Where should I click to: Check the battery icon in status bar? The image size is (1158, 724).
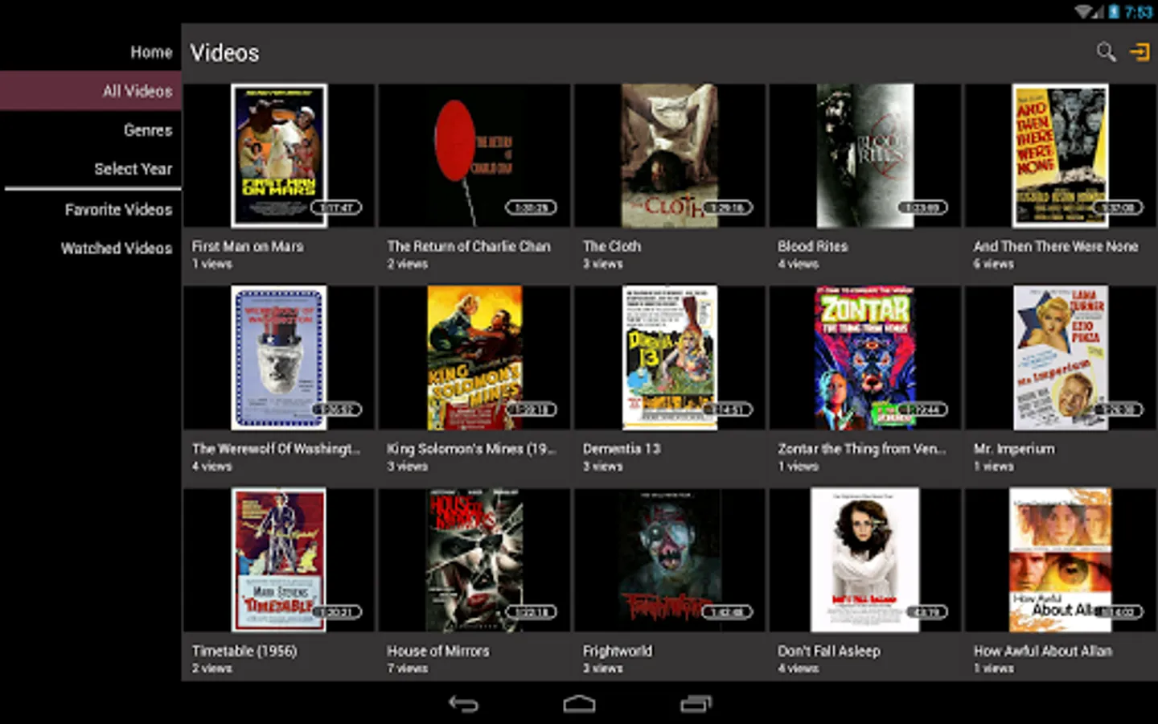(x=1114, y=11)
